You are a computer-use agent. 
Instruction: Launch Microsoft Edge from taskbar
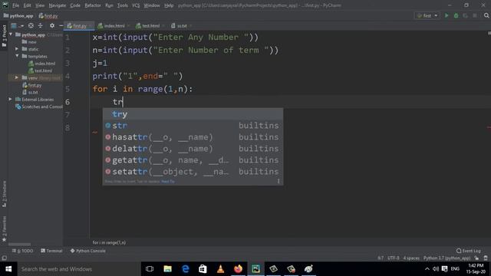point(186,269)
